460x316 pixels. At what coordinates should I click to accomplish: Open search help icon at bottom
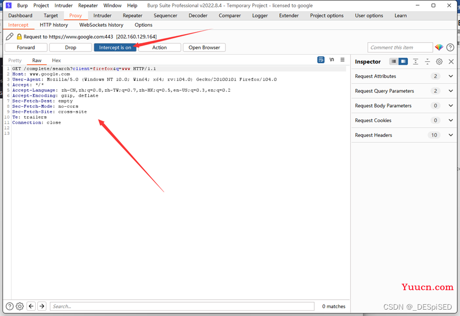[x=10, y=306]
